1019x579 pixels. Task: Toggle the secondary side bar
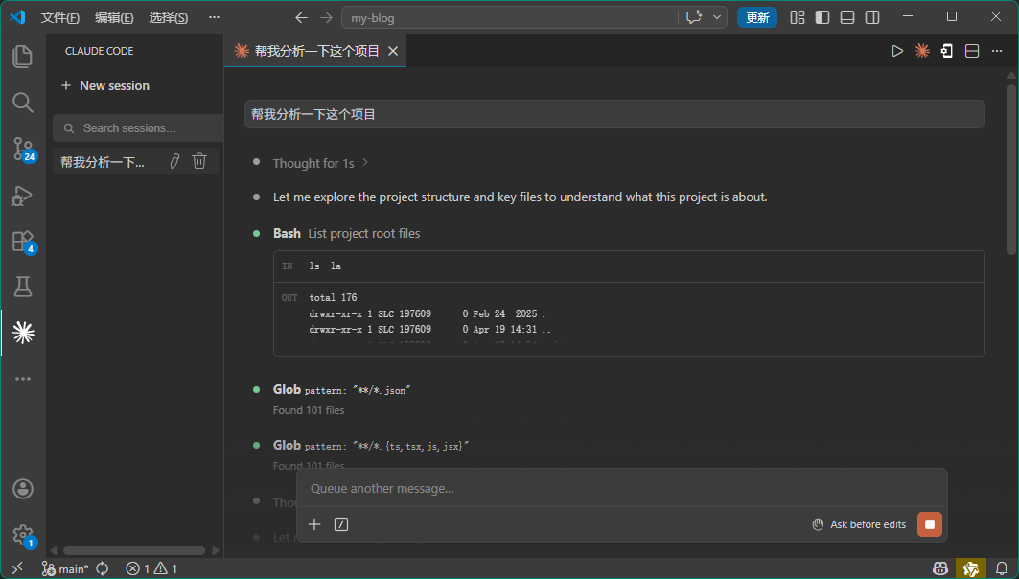(x=872, y=17)
